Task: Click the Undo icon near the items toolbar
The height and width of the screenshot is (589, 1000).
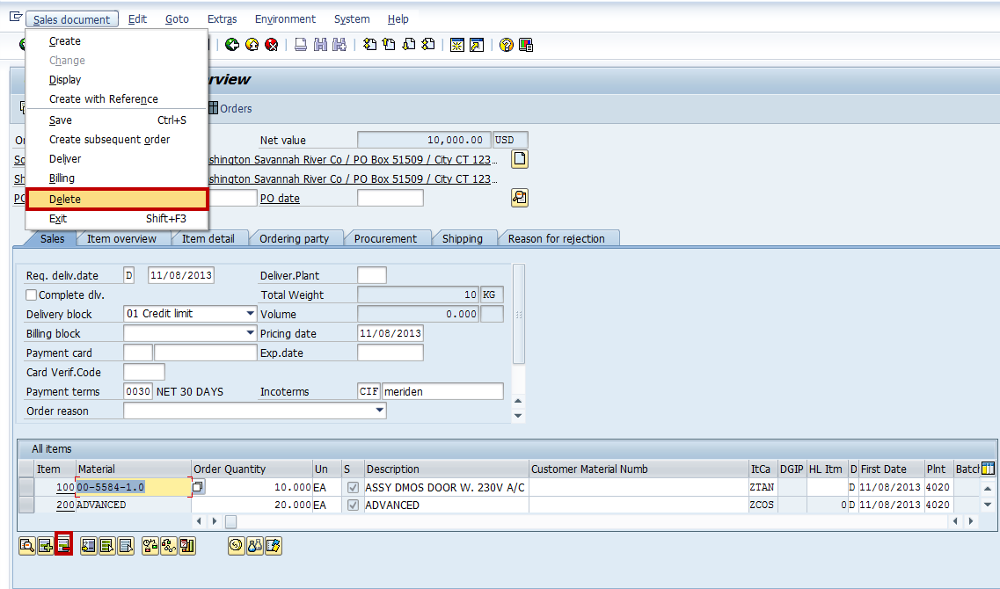Action: click(x=234, y=545)
